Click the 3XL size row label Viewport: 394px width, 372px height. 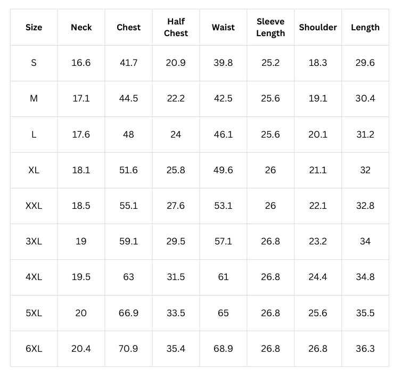34,241
